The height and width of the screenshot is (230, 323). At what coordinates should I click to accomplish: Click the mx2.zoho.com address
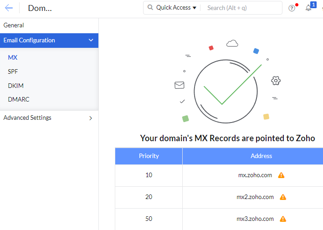pos(255,197)
